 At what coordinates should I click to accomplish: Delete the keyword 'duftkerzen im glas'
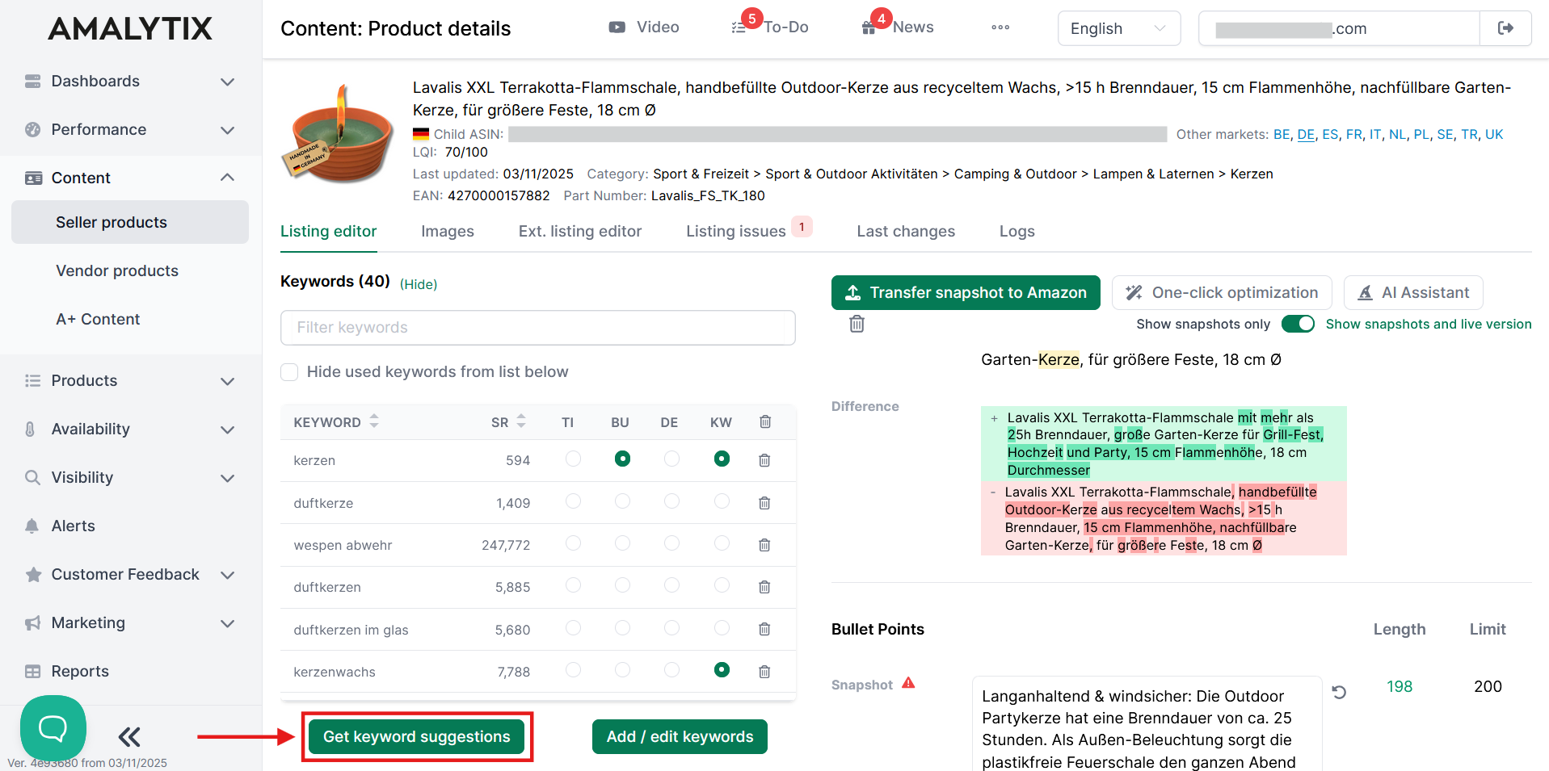pyautogui.click(x=764, y=629)
